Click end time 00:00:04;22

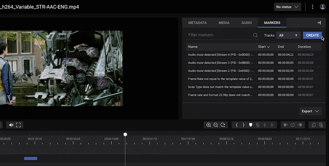pos(286,55)
